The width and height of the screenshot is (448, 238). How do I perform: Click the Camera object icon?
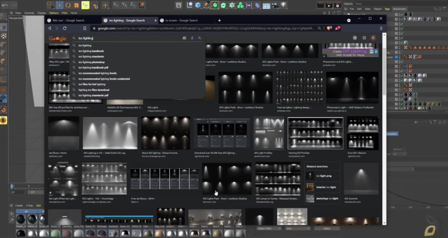pyautogui.click(x=275, y=5)
